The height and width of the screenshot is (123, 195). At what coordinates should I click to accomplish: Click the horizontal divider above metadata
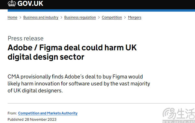tap(101, 103)
